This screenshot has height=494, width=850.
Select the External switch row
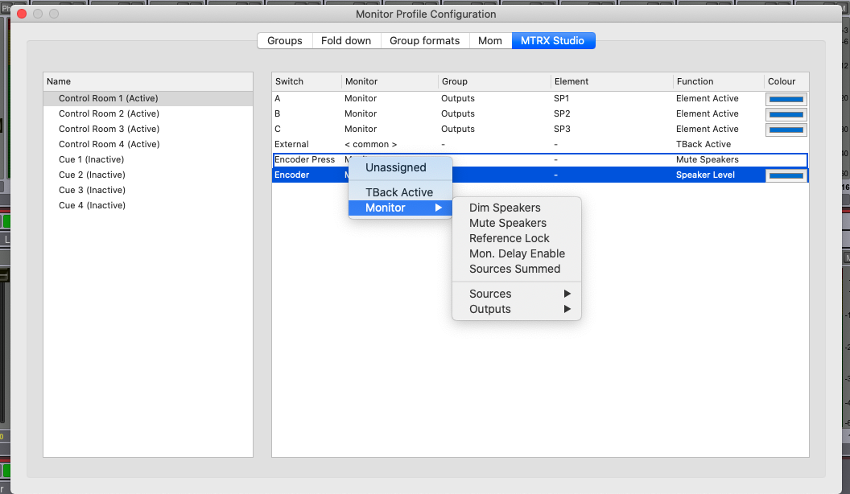[x=540, y=144]
